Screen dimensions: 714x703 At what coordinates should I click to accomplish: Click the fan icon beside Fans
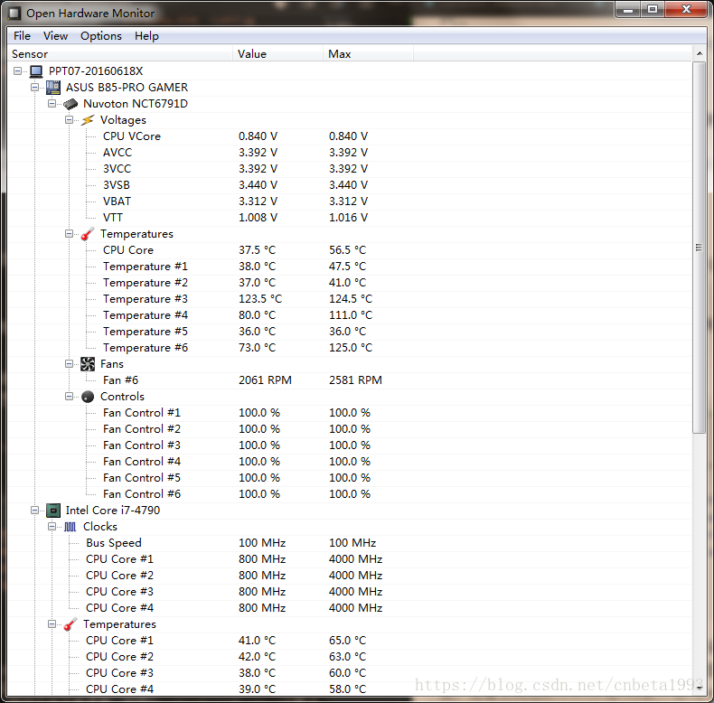(x=88, y=364)
